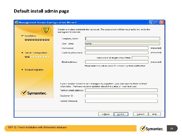The width and height of the screenshot is (182, 136).
Task: Click the Customer ID input field
Action: pos(121,96)
